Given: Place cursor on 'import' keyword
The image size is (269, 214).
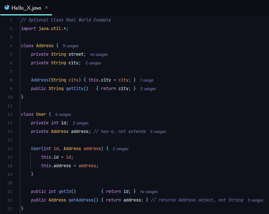Looking at the screenshot, I should [29, 29].
